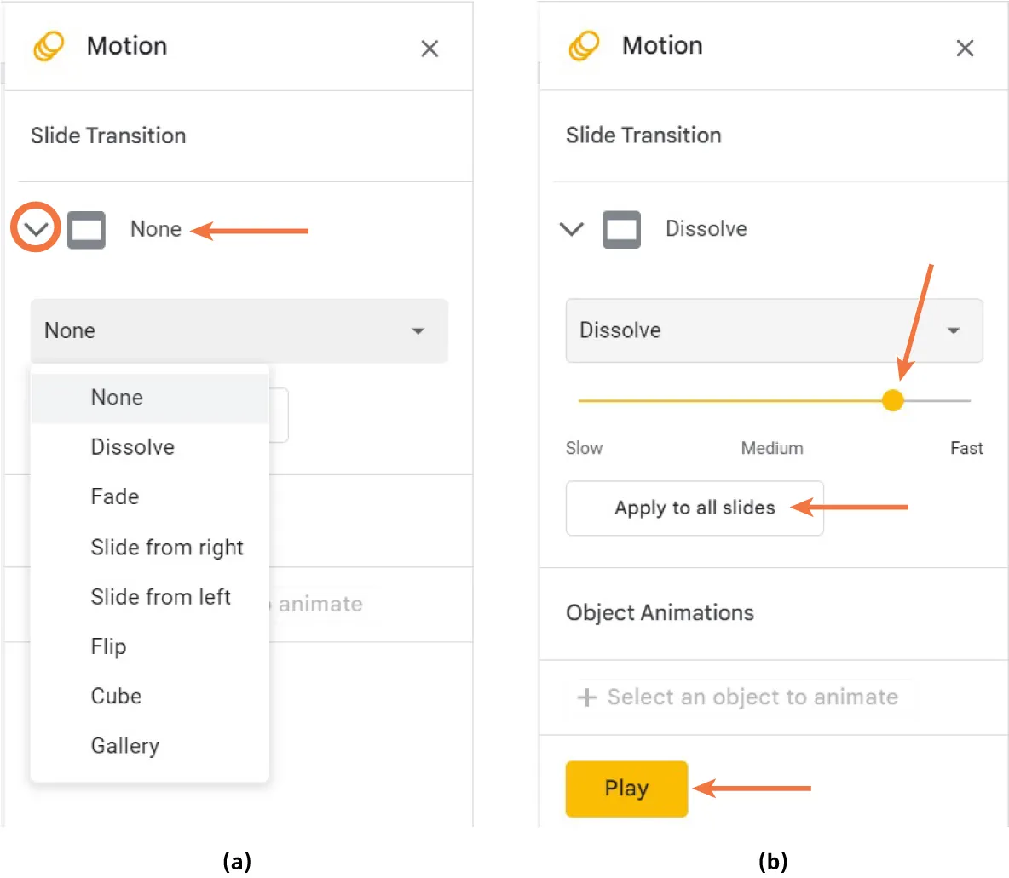Click the Motion panel coins icon in panel (a)
1009x878 pixels.
pos(47,46)
